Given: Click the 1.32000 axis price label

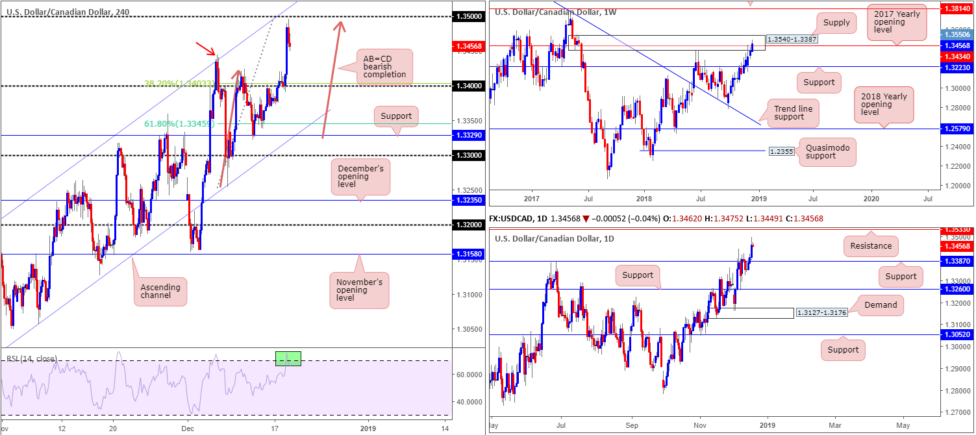Looking at the screenshot, I should tap(468, 225).
